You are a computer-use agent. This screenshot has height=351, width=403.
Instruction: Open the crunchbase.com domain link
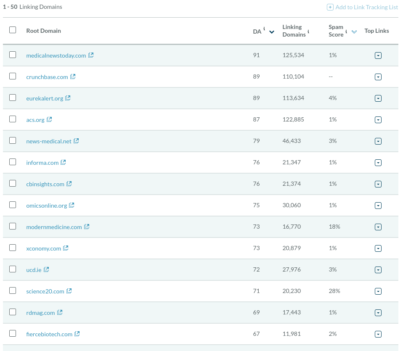tap(47, 77)
